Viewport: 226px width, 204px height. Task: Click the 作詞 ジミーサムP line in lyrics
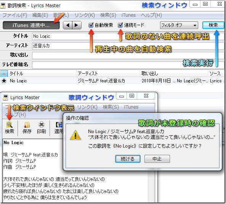(x=19, y=161)
